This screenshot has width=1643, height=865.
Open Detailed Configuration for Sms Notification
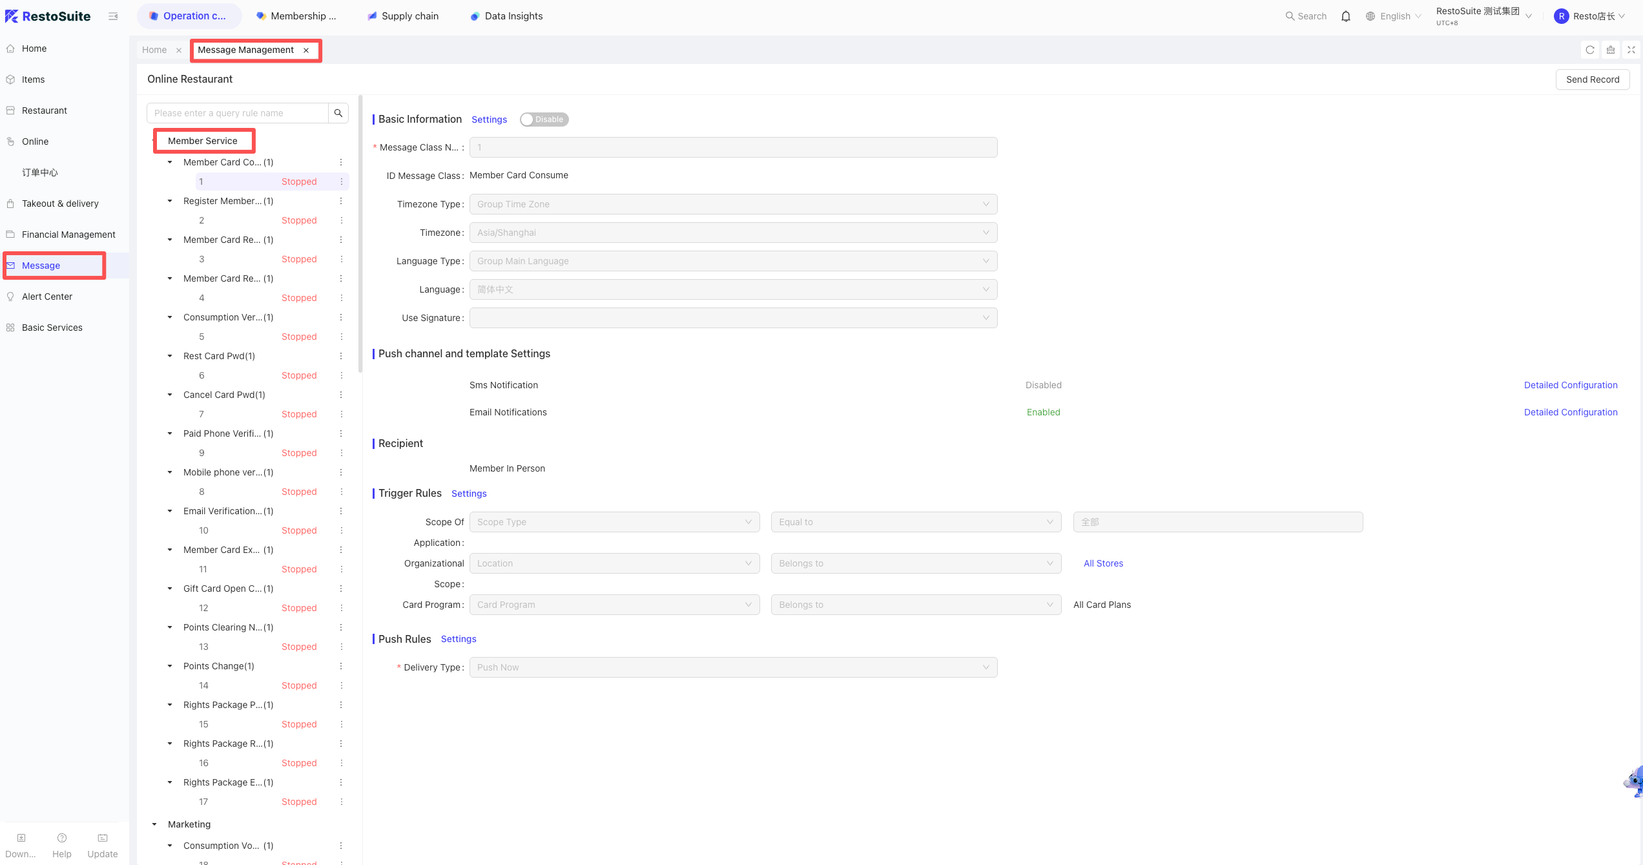[x=1571, y=385]
